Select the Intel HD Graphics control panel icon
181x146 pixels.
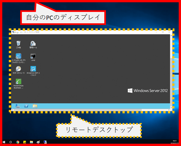coord(18,56)
